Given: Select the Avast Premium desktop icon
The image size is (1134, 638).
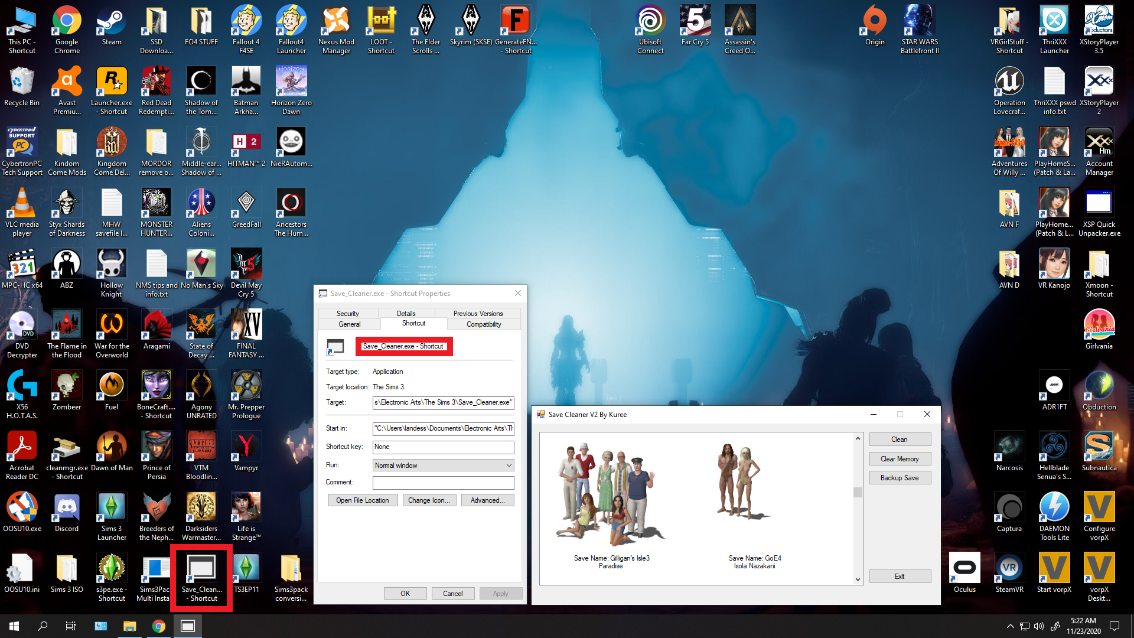Looking at the screenshot, I should pyautogui.click(x=67, y=90).
